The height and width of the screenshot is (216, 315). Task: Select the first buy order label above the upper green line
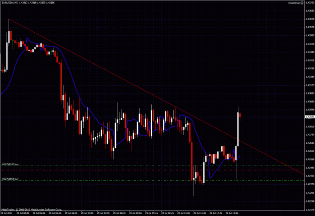pos(10,165)
